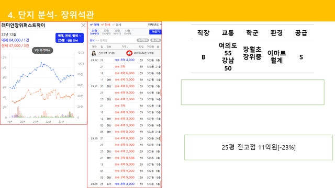Screen dimensions: 335x188
Task: Click the VS 가격비교 button
Action: click(x=42, y=50)
